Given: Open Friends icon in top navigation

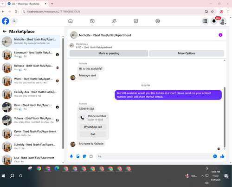Looking at the screenshot, I should point(114,21).
